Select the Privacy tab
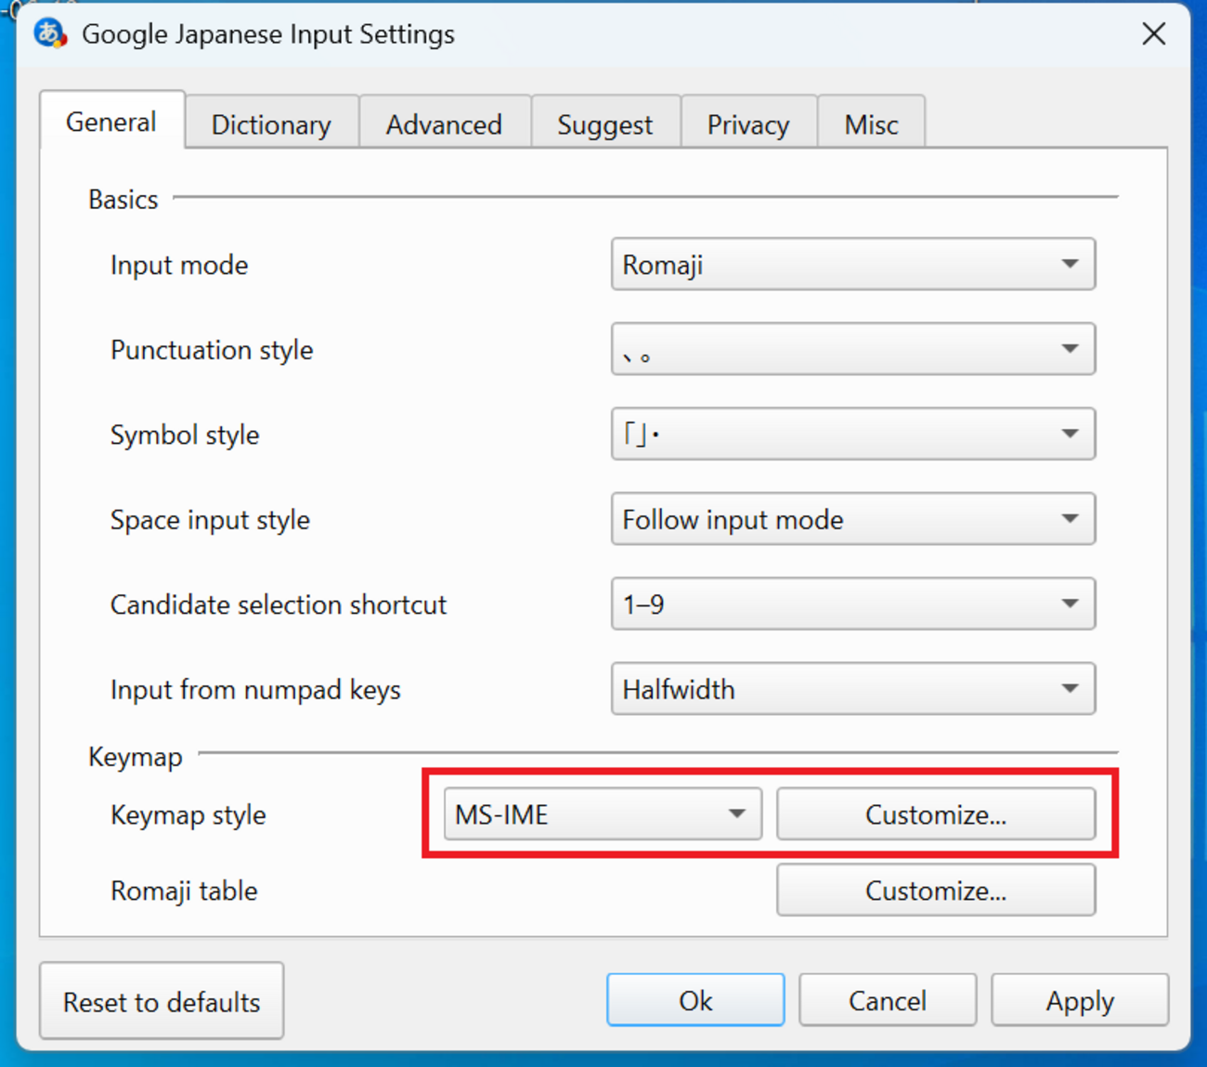This screenshot has height=1067, width=1207. point(747,124)
